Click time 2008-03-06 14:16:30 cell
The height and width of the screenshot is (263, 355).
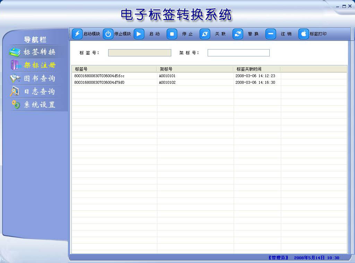click(x=255, y=82)
